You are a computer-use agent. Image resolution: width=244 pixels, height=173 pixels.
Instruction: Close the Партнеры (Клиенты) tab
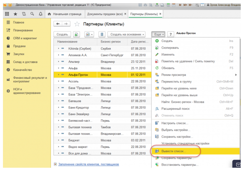(x=160, y=14)
